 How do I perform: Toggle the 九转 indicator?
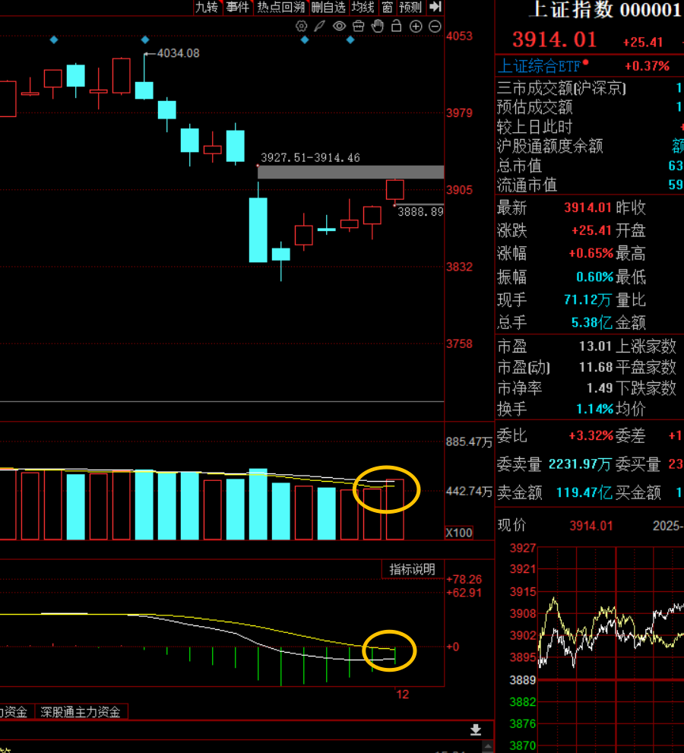tap(206, 8)
